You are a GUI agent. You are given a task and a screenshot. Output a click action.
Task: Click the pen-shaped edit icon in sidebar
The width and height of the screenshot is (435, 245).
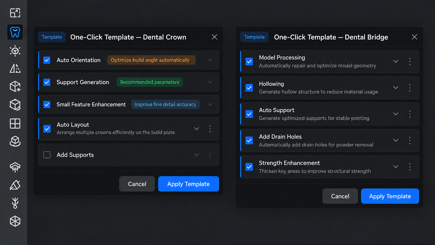point(15,185)
